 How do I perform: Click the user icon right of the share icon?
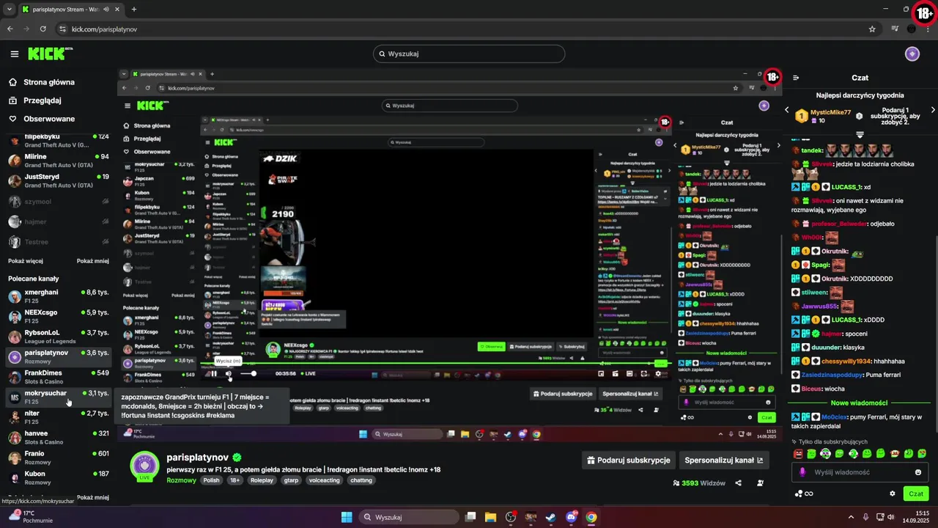pyautogui.click(x=760, y=483)
